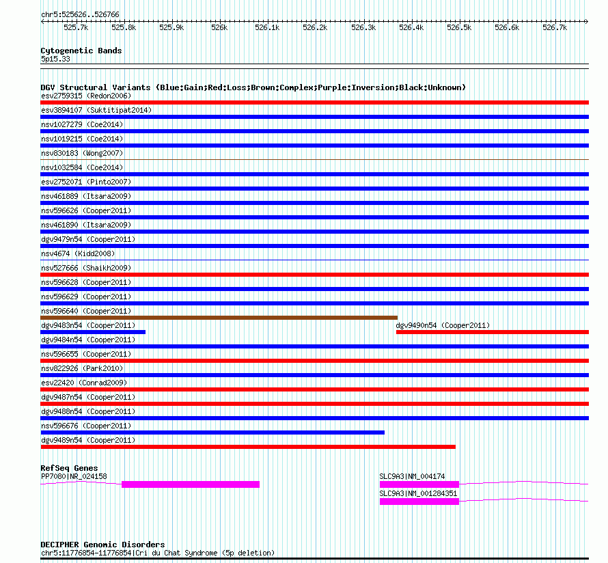Click the nsv1019215 (Coe2014) label
608x563 pixels.
pyautogui.click(x=82, y=139)
